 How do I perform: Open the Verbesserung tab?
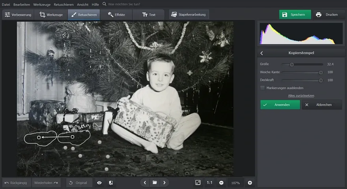click(x=18, y=15)
